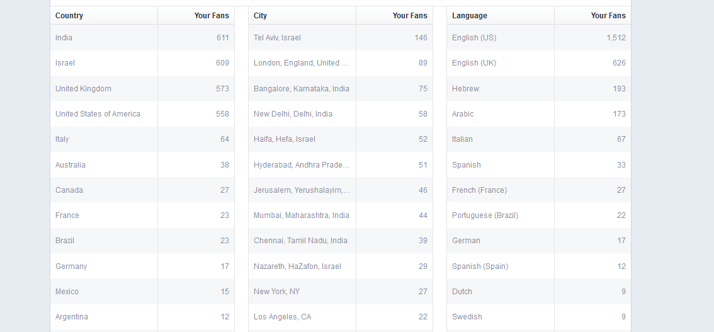Click Tel Aviv, Israel city row
714x332 pixels.
coord(278,38)
